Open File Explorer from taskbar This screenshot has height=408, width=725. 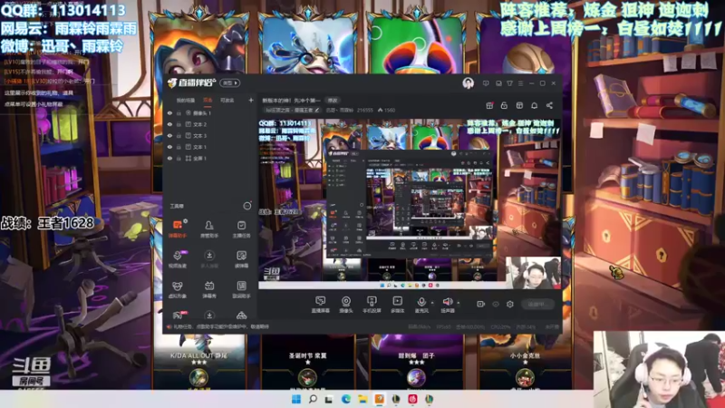(x=362, y=399)
